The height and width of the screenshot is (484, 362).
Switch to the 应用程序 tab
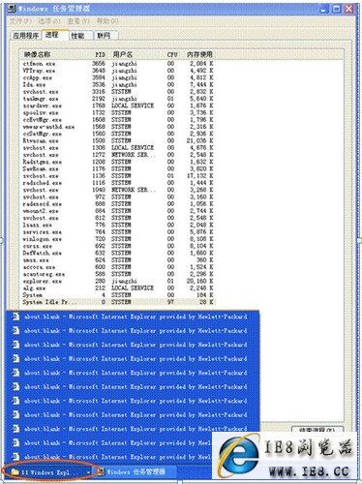tap(25, 36)
